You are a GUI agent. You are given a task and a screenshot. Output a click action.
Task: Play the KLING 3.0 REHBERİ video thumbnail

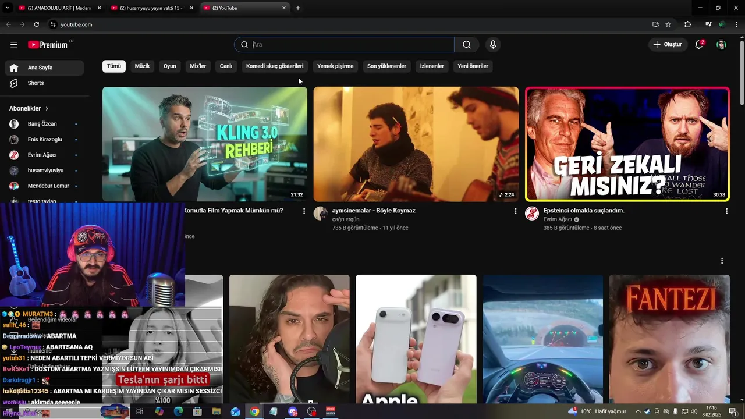pyautogui.click(x=205, y=144)
